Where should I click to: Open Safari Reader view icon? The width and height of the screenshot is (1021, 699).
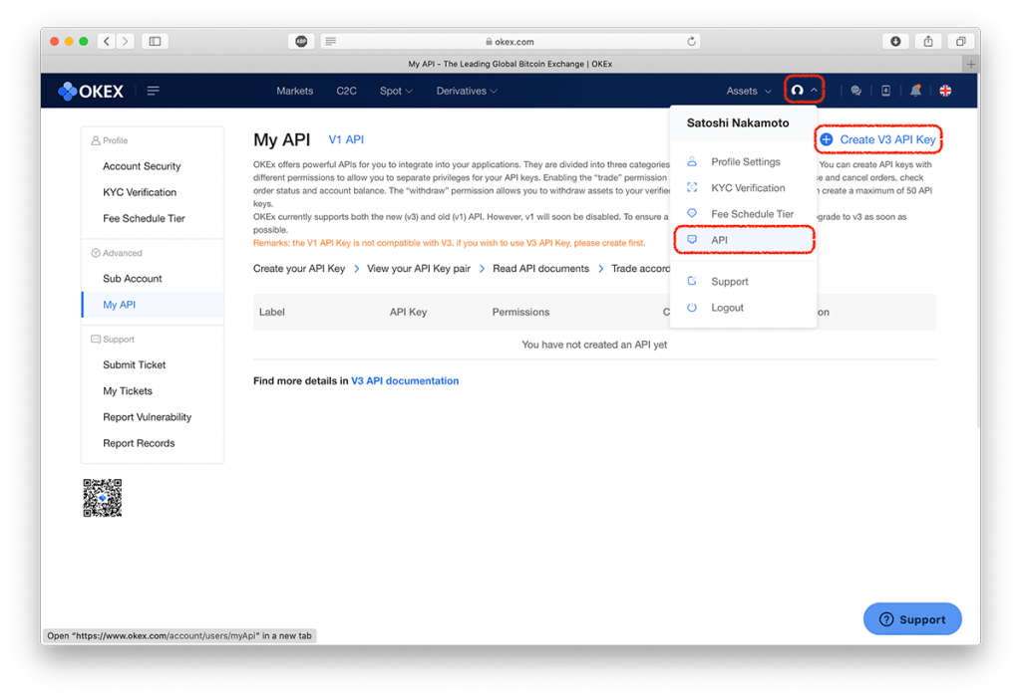tap(331, 42)
